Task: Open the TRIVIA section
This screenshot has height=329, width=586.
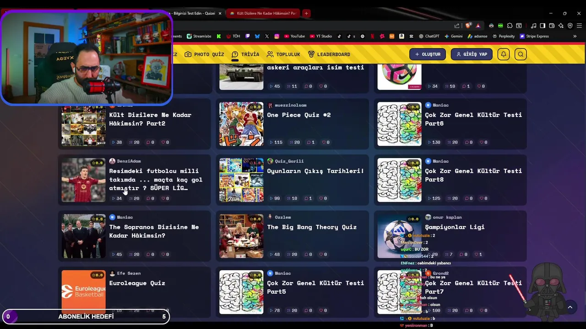Action: [245, 54]
